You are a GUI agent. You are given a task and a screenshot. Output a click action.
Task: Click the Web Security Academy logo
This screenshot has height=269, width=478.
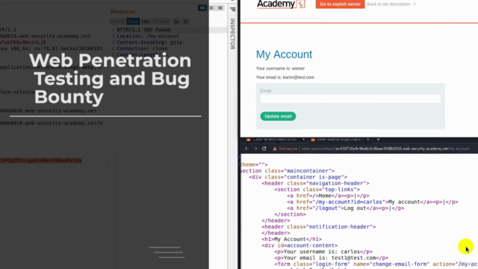point(281,4)
